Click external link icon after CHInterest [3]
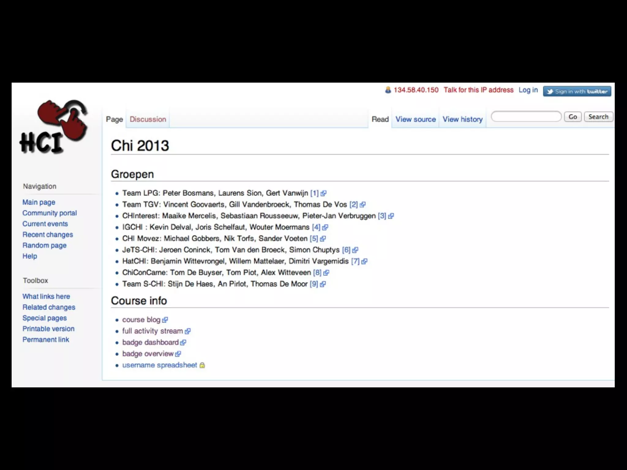Image resolution: width=627 pixels, height=470 pixels. pyautogui.click(x=391, y=216)
